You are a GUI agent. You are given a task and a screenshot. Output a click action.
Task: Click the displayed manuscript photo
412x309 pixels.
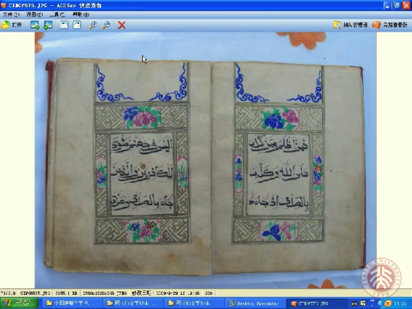point(206,161)
